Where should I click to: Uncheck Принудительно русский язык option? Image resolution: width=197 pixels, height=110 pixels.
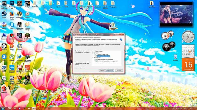[x=96, y=59]
